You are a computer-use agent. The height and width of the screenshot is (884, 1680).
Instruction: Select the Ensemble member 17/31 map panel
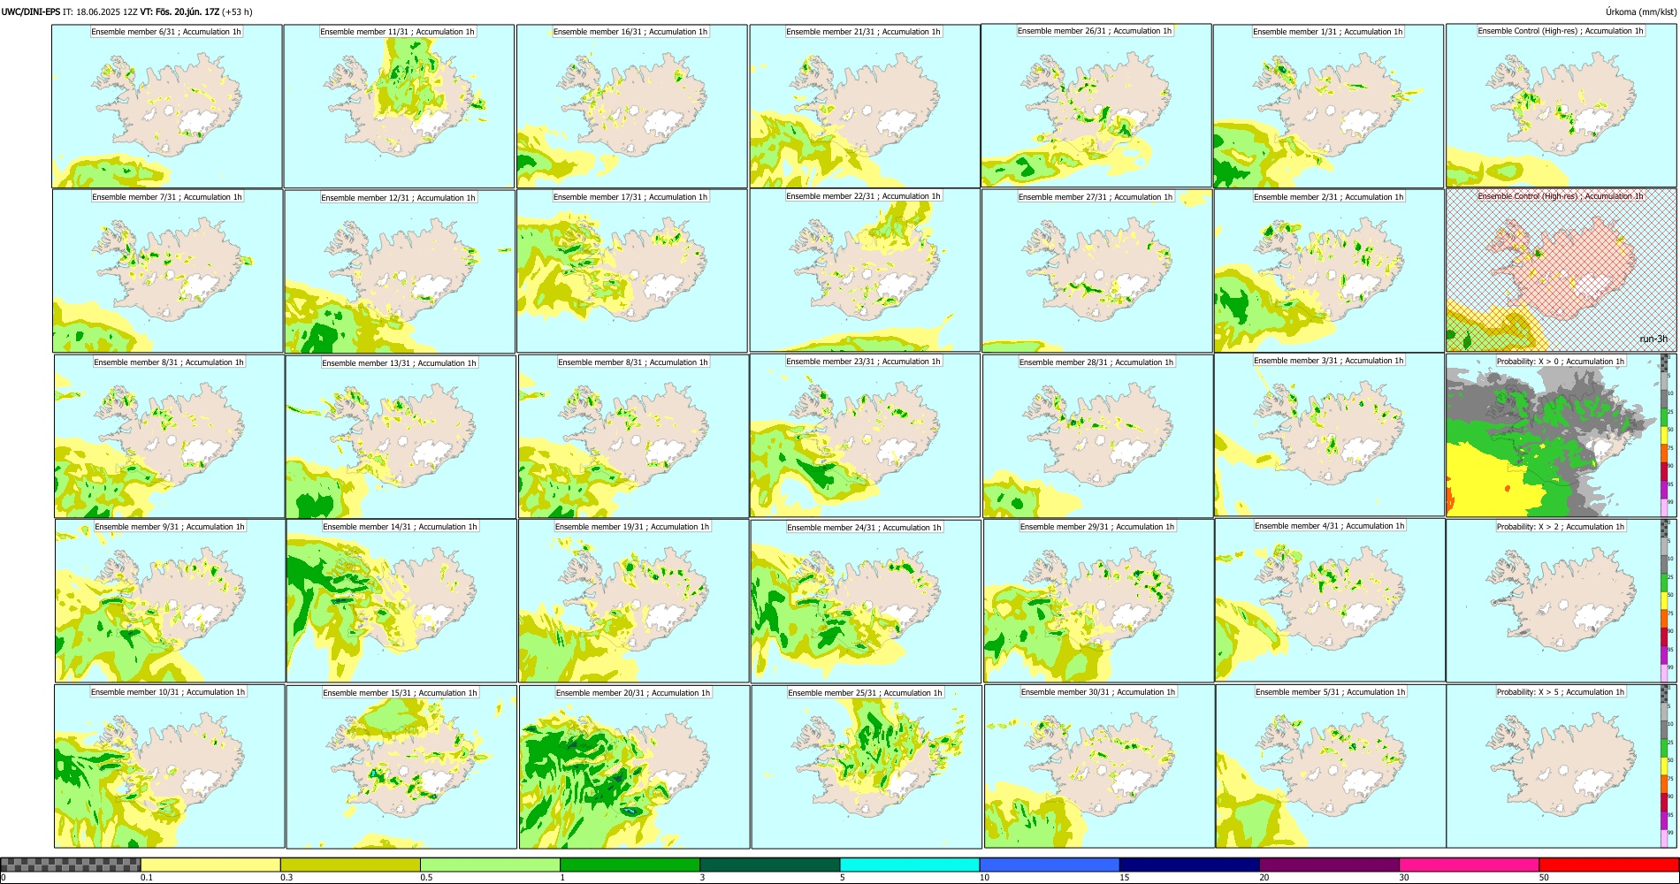pyautogui.click(x=632, y=271)
